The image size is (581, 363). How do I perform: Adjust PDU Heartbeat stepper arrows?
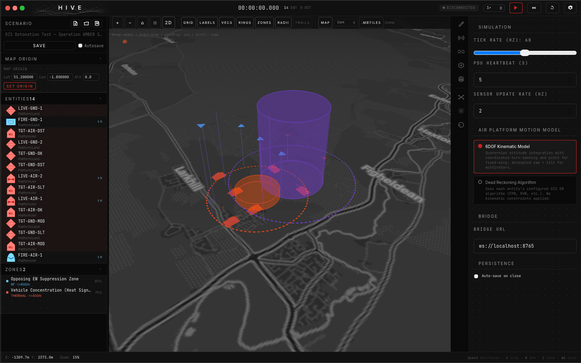[x=569, y=80]
